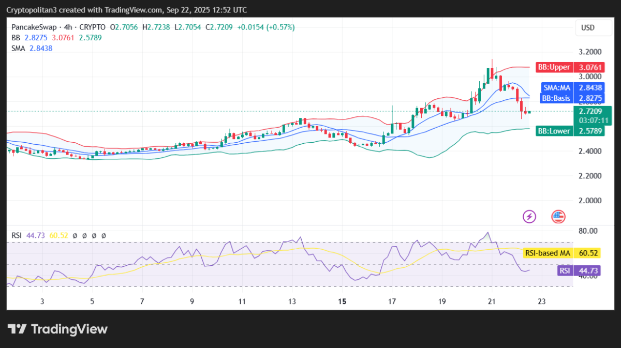This screenshot has height=348, width=621.
Task: Click bold date 15 on the time axis
Action: coord(342,301)
